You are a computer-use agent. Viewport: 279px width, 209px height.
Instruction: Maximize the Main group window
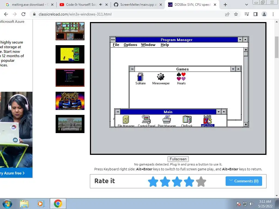click(224, 112)
